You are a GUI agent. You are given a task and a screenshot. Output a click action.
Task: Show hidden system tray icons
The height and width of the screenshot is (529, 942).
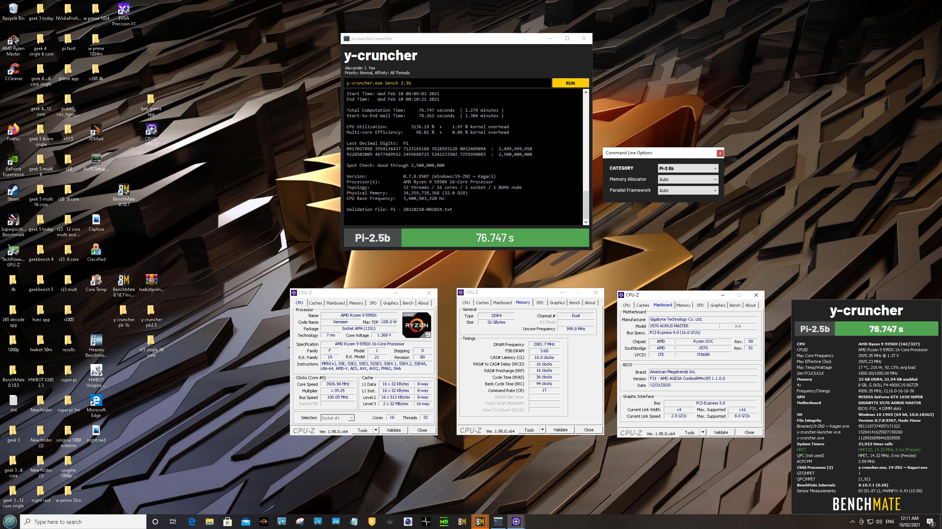852,522
